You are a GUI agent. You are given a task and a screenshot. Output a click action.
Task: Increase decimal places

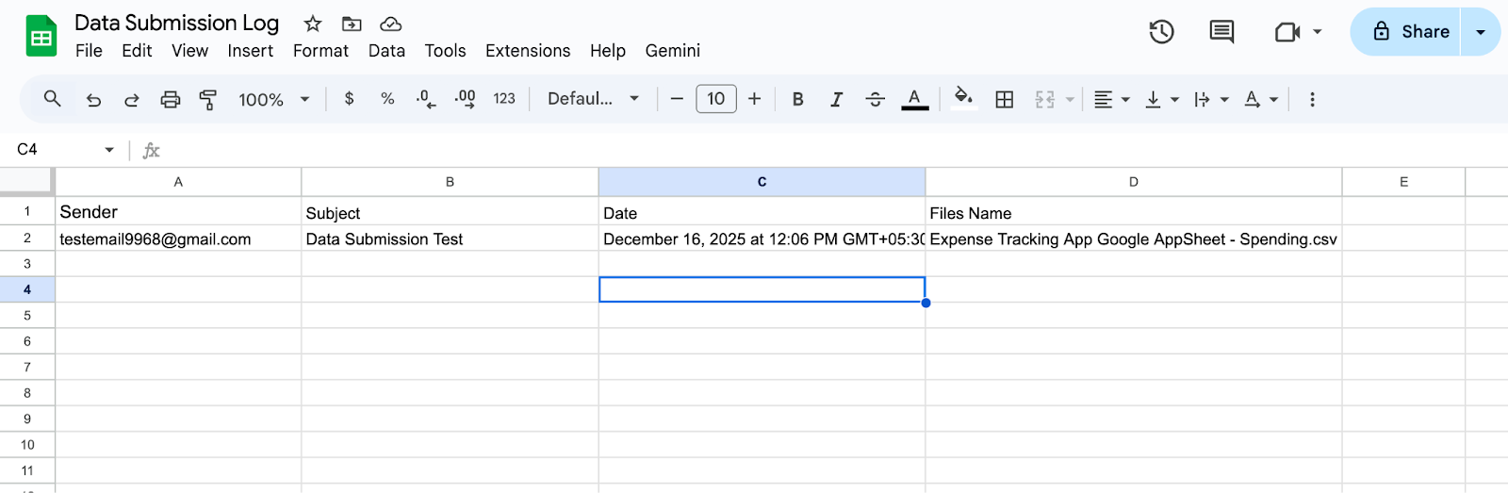(x=466, y=99)
